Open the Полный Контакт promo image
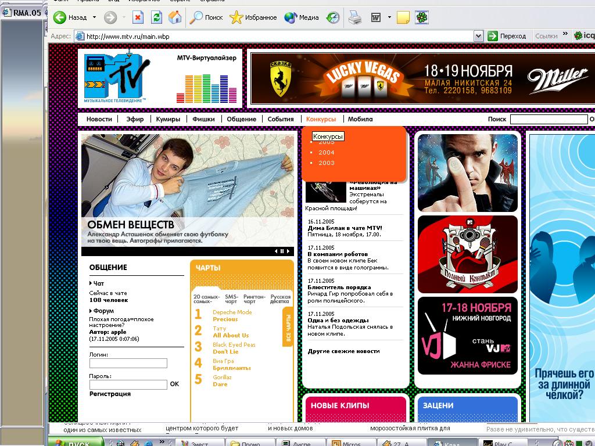Image resolution: width=595 pixels, height=446 pixels. coord(468,254)
